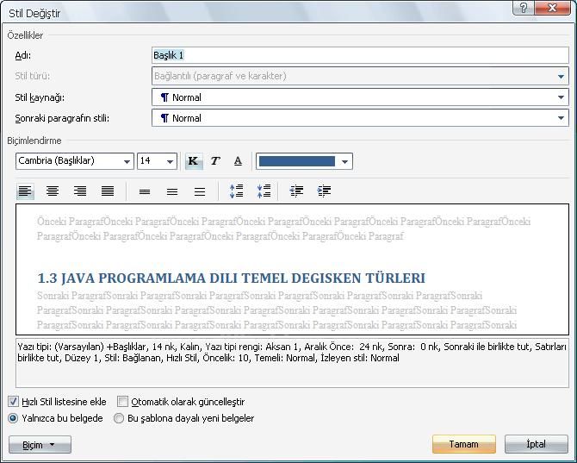577x463 pixels.
Task: Increase paragraph spacing
Action: [236, 191]
